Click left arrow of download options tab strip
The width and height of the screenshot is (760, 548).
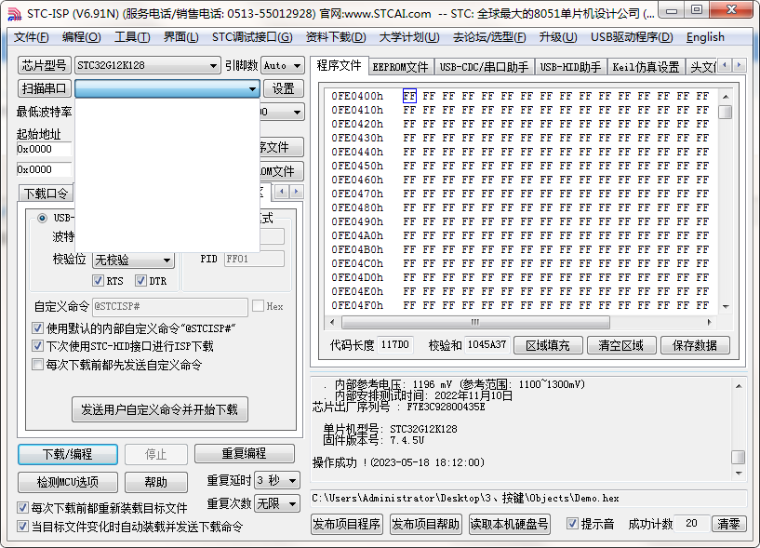coord(282,192)
